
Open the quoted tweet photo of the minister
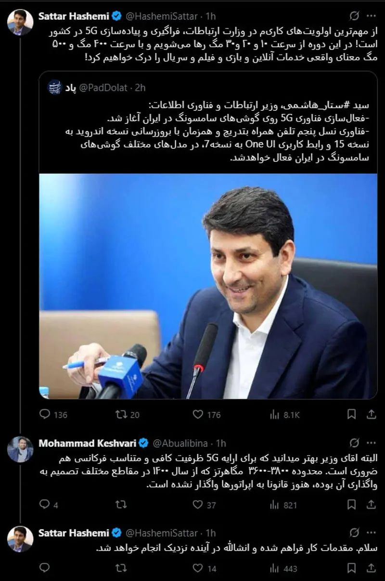click(x=208, y=286)
